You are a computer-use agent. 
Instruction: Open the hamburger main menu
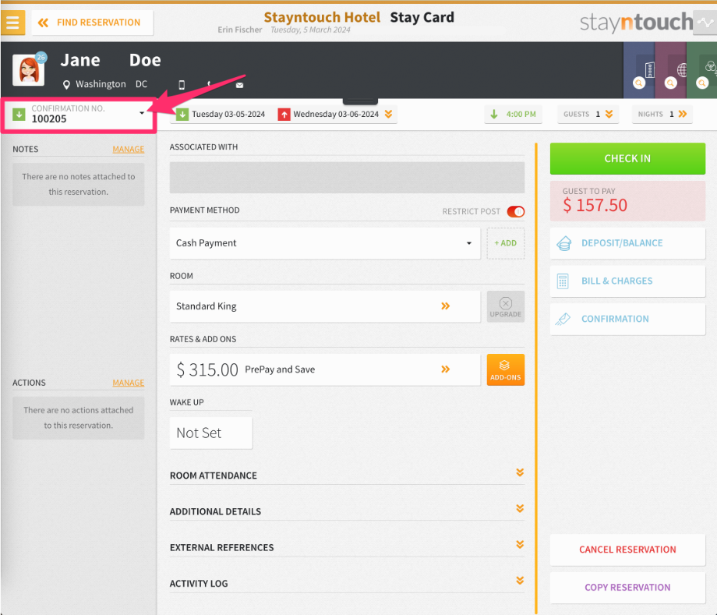[12, 22]
